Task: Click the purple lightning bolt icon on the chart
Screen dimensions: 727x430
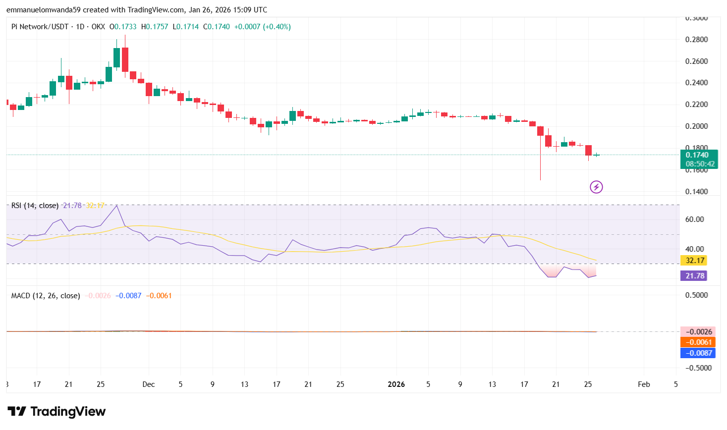Action: point(596,187)
